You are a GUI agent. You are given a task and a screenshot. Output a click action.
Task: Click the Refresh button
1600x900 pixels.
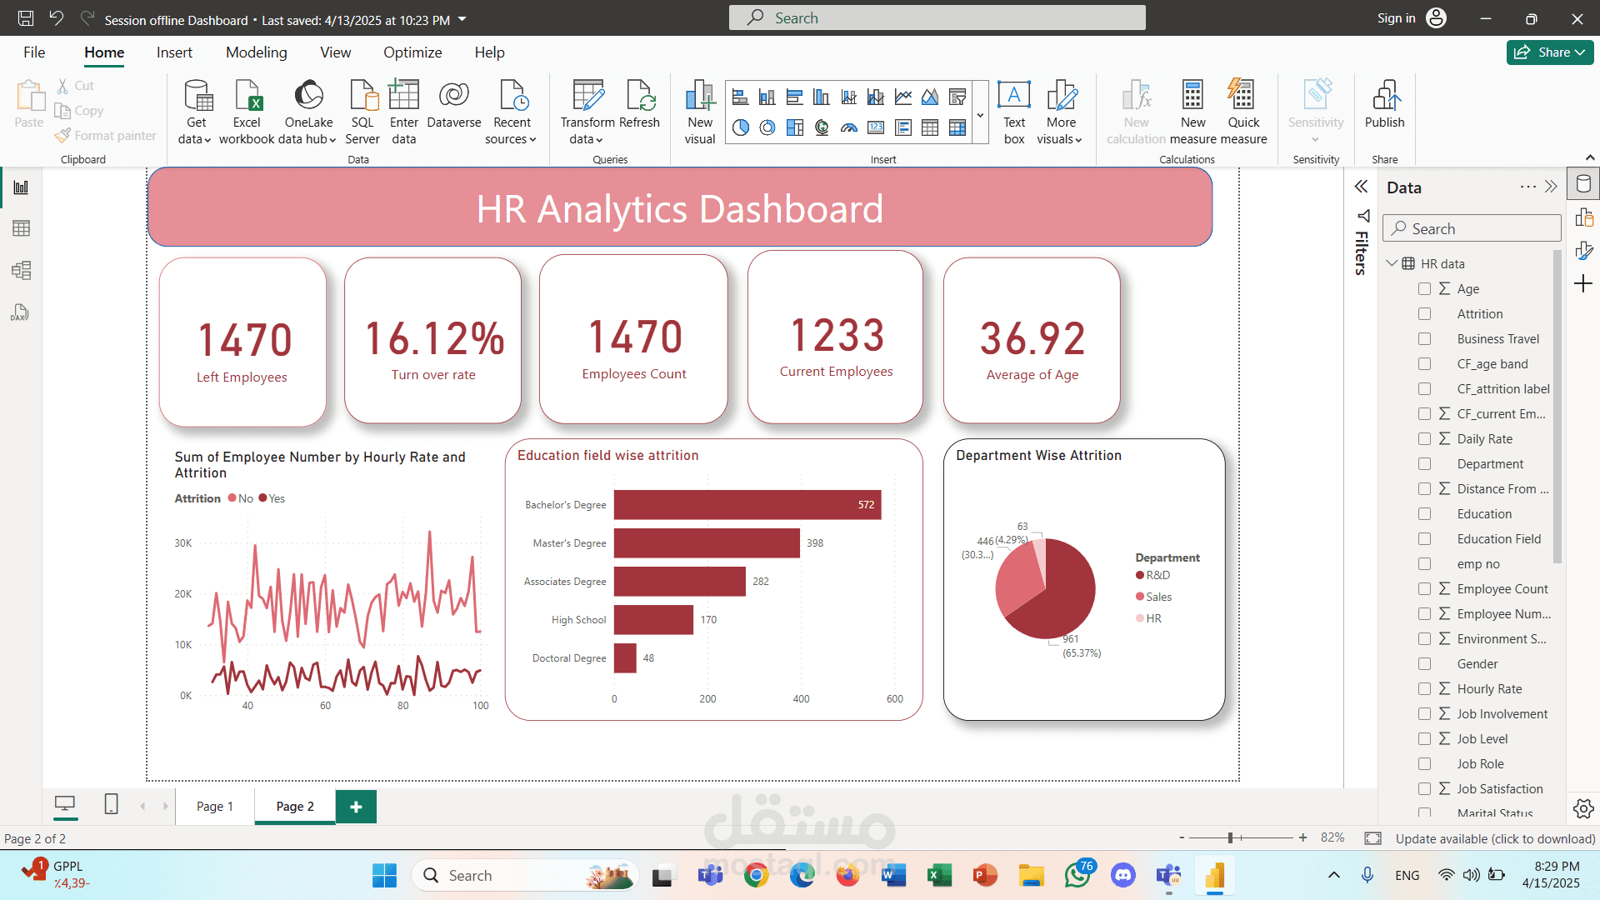[x=640, y=105]
